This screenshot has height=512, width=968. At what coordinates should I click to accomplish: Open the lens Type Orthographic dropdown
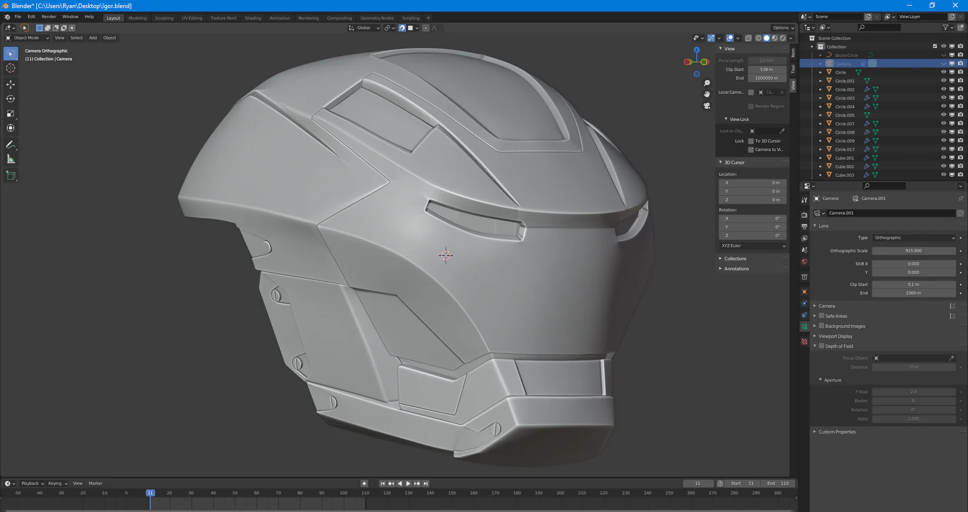(914, 238)
